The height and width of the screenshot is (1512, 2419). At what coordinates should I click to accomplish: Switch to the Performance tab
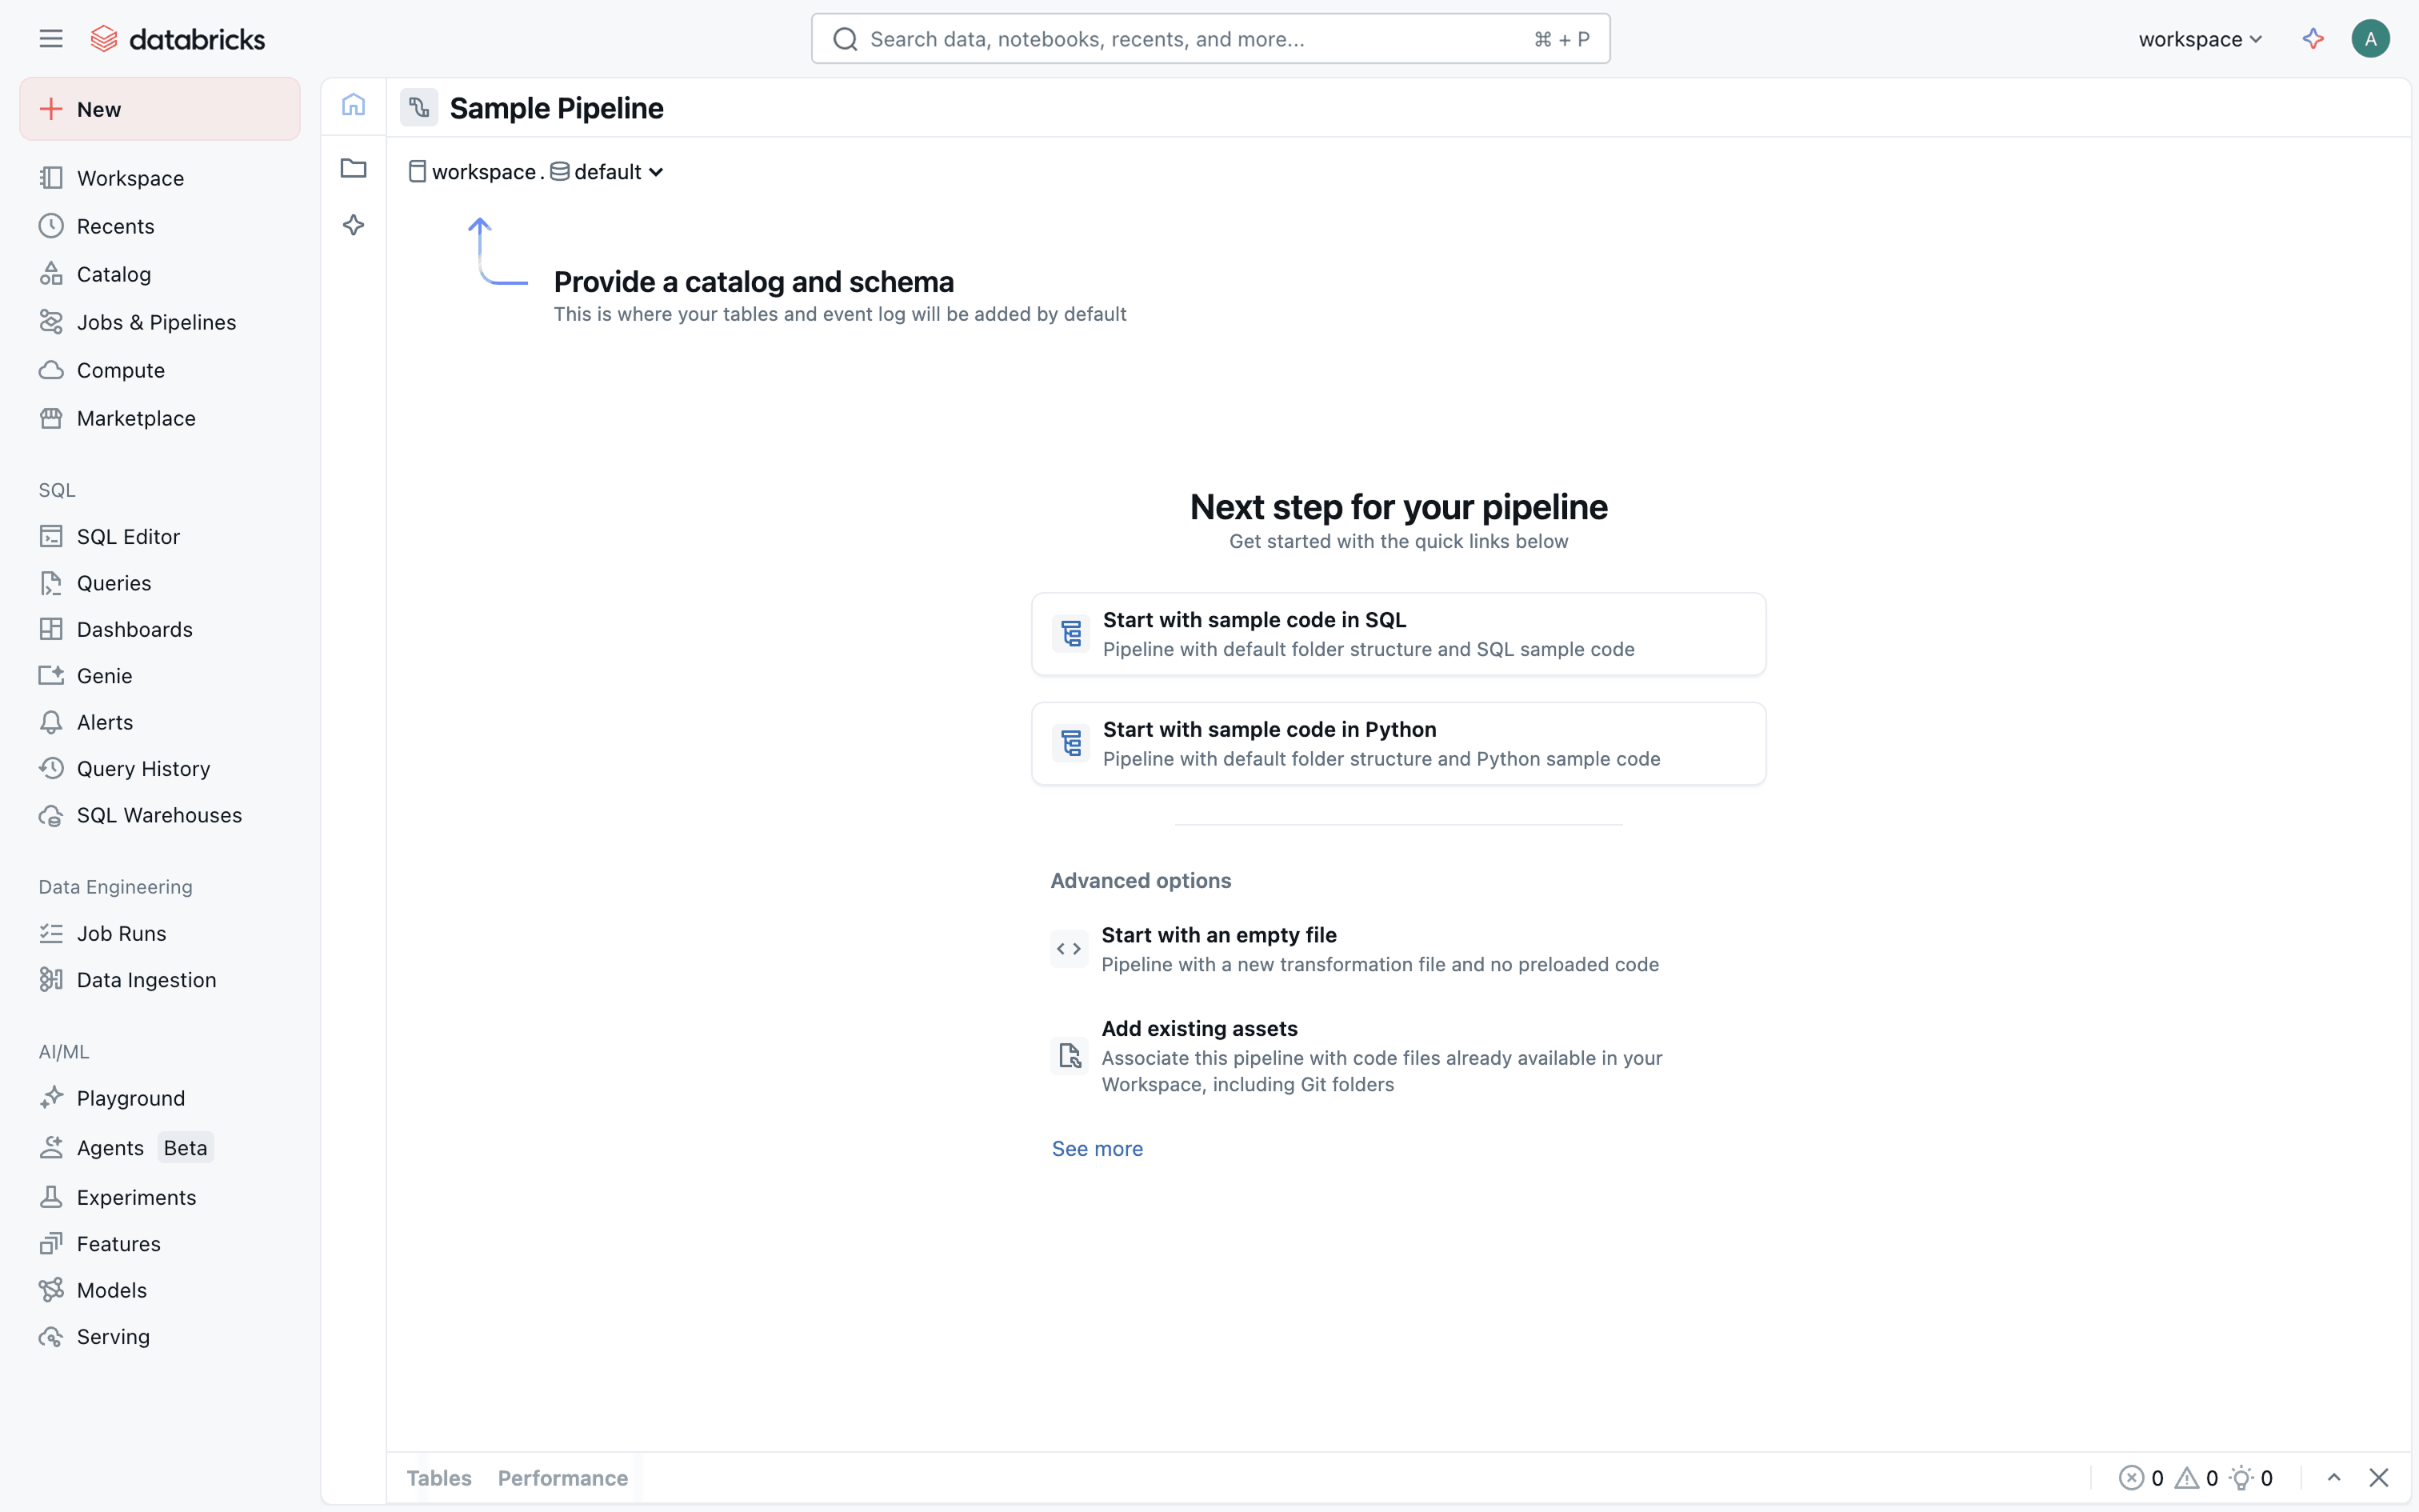pyautogui.click(x=563, y=1477)
